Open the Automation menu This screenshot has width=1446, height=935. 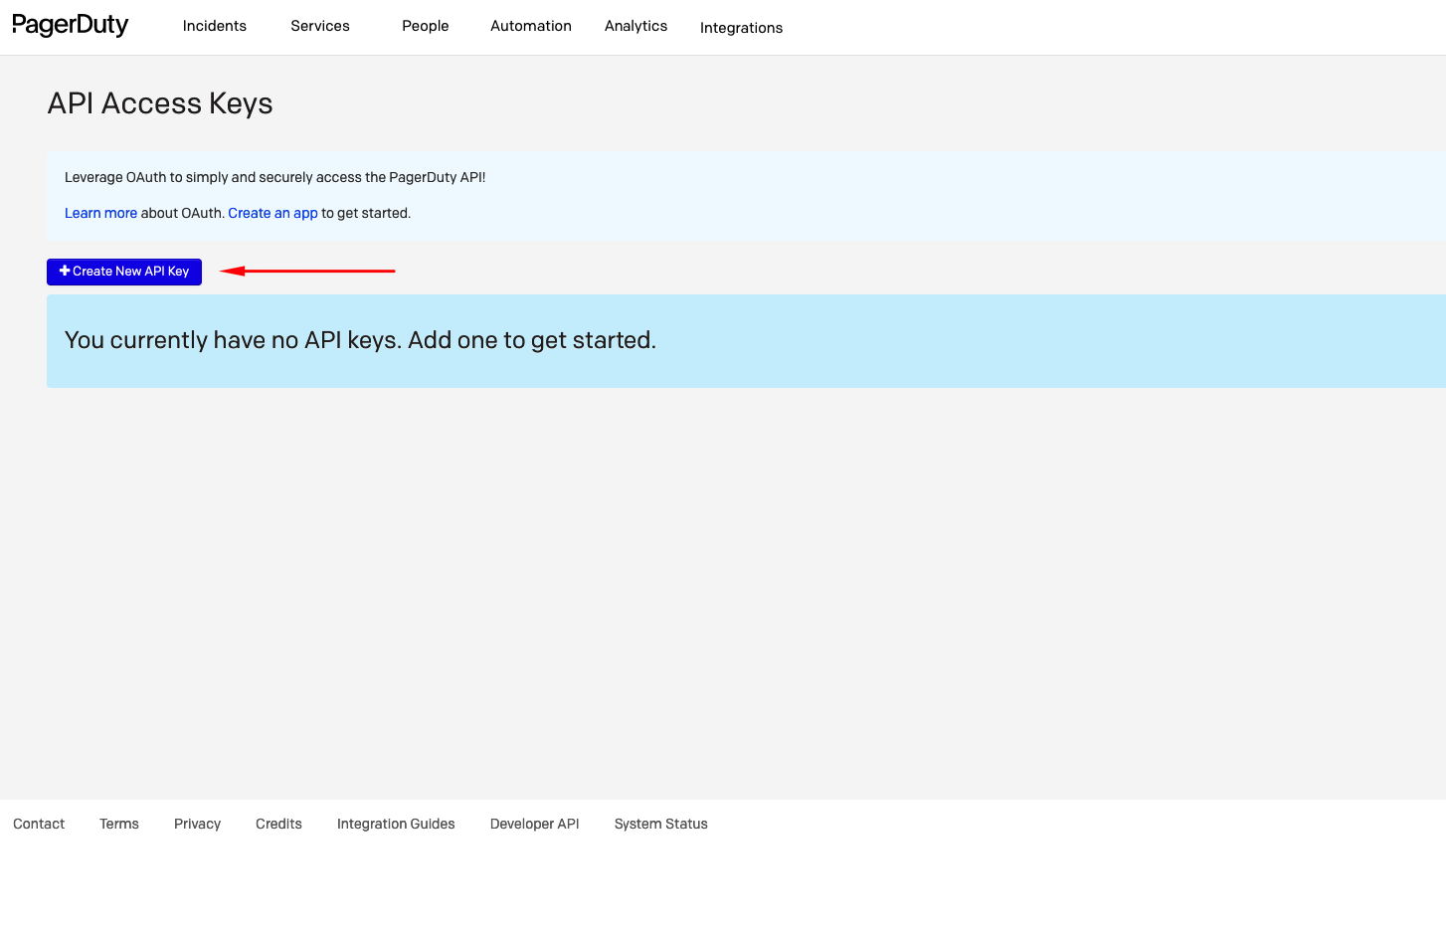click(x=531, y=26)
